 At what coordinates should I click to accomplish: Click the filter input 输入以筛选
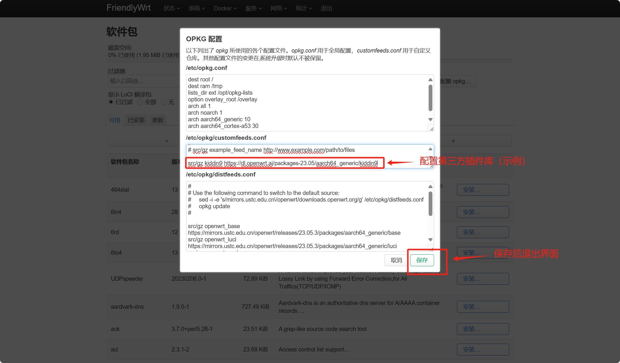pyautogui.click(x=144, y=81)
